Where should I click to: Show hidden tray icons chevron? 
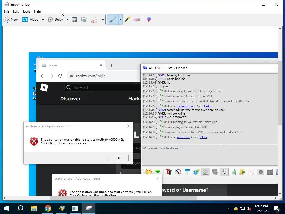pos(229,208)
